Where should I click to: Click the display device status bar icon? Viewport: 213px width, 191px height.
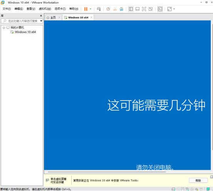click(201, 189)
